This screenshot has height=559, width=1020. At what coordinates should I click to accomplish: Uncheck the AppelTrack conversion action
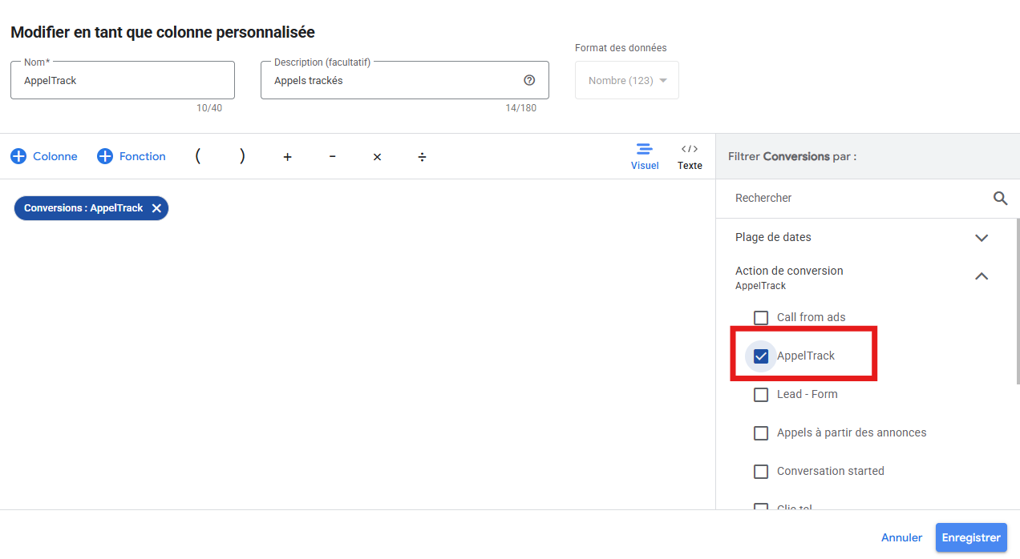coord(761,356)
